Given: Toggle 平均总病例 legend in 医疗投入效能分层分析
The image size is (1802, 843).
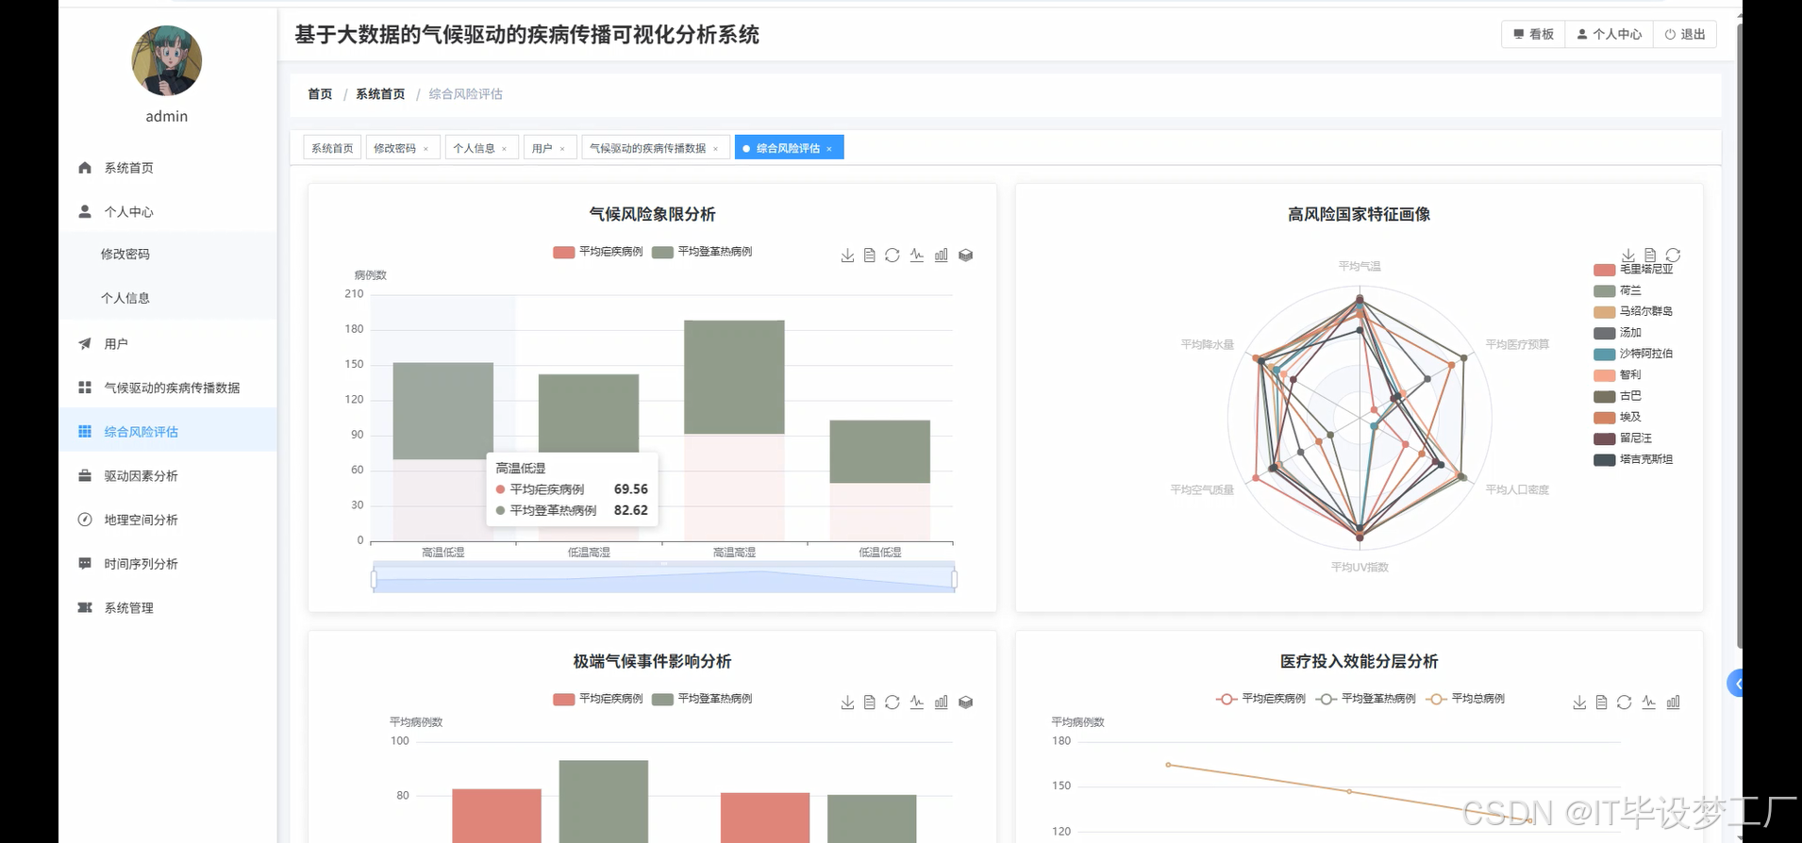Looking at the screenshot, I should [x=1465, y=699].
